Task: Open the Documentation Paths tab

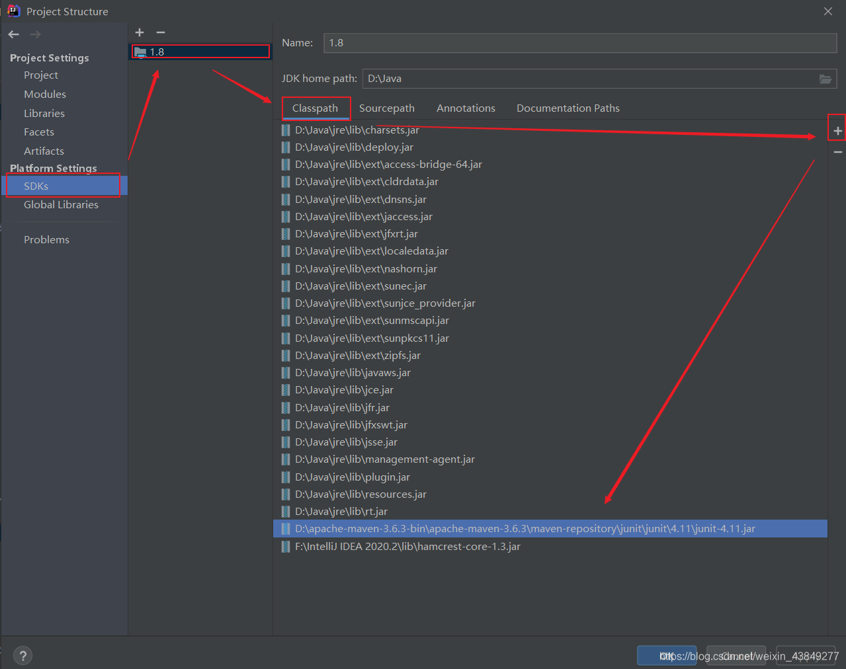Action: (x=568, y=108)
